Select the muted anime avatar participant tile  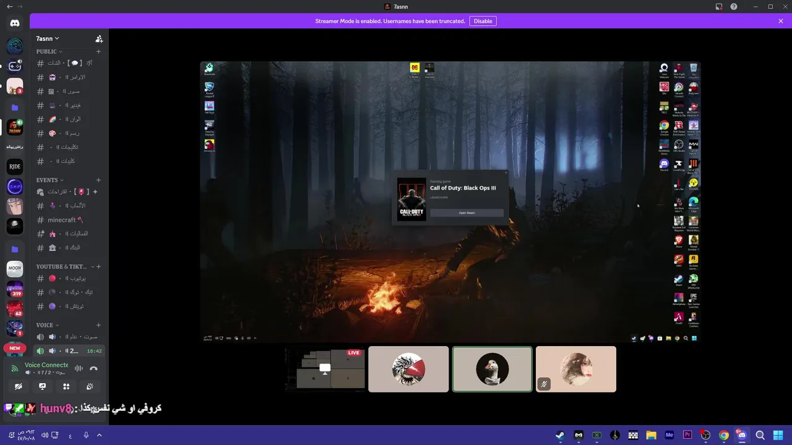tap(576, 369)
